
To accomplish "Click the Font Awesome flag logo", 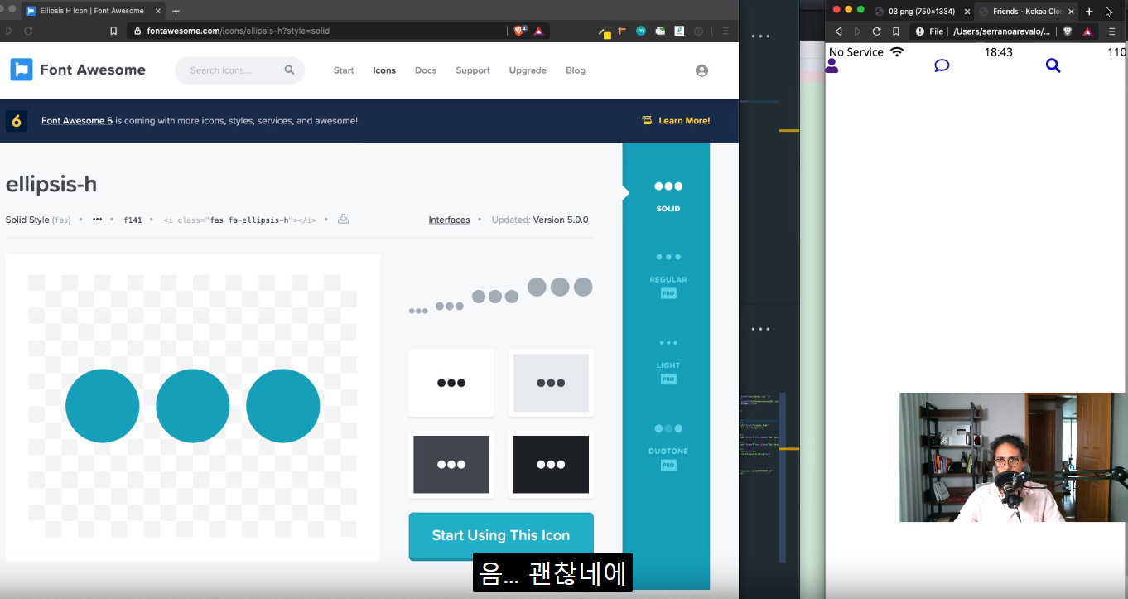I will (x=21, y=70).
